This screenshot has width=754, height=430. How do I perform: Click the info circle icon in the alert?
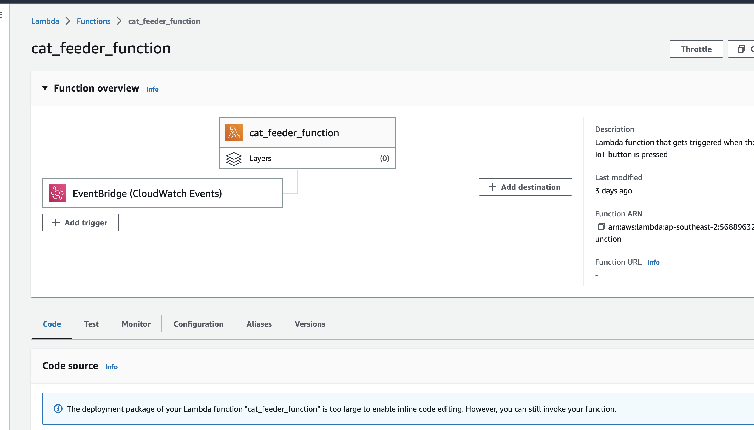coord(58,409)
